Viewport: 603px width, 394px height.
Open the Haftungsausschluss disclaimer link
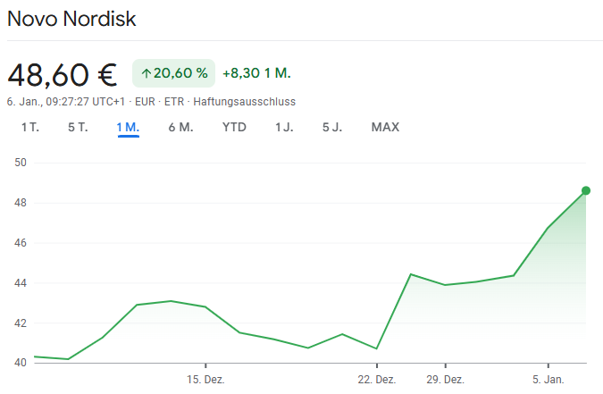[244, 102]
